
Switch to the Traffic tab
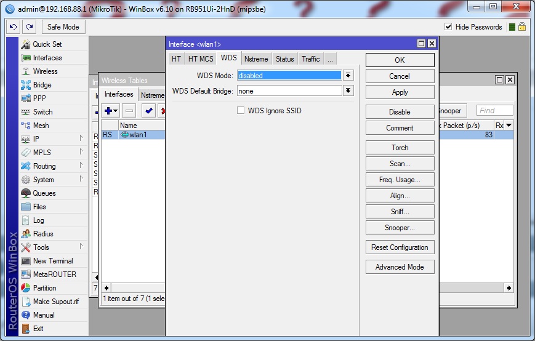[x=311, y=59]
